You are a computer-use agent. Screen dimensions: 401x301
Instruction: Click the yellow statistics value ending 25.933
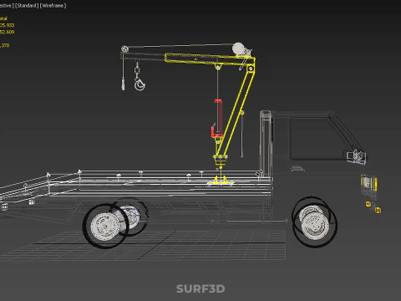pyautogui.click(x=7, y=25)
